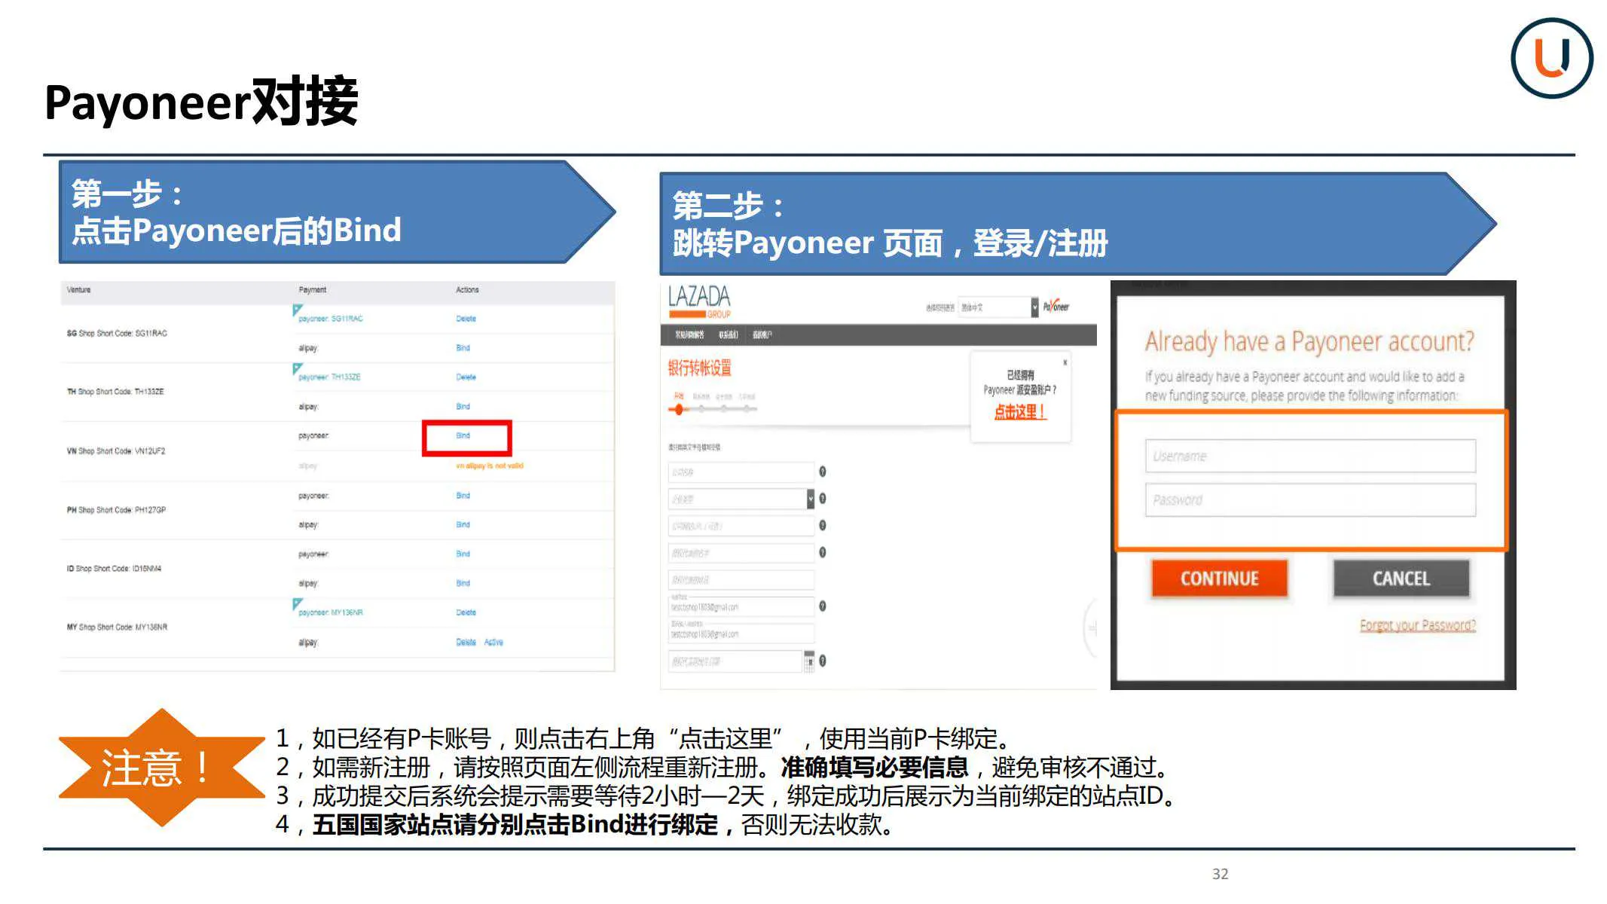Click the CONTINUE button

(x=1219, y=579)
